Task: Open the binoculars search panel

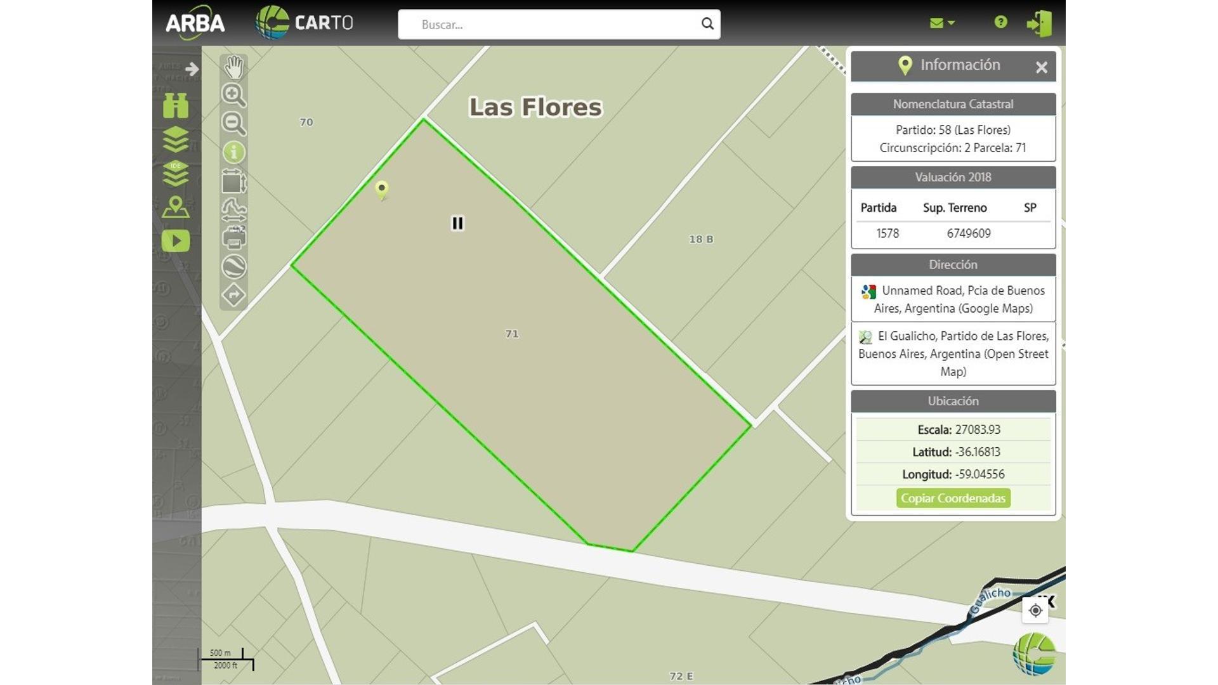Action: click(176, 106)
